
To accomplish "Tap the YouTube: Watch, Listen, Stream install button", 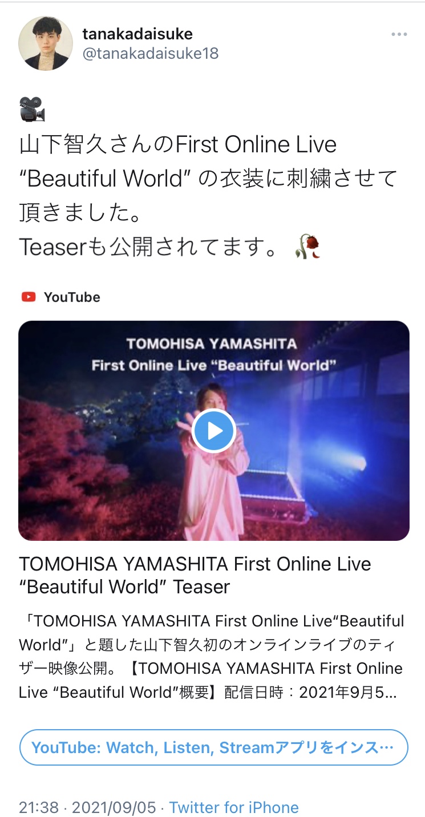I will point(214,747).
